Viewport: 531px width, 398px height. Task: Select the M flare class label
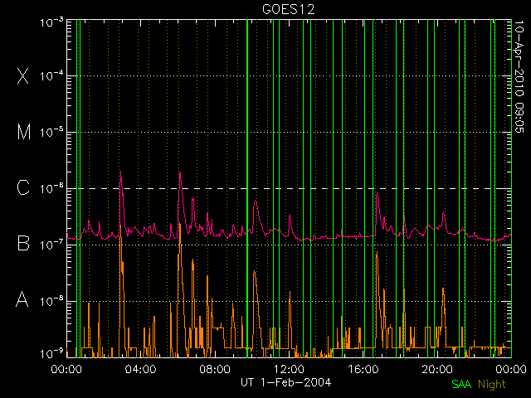[x=24, y=132]
